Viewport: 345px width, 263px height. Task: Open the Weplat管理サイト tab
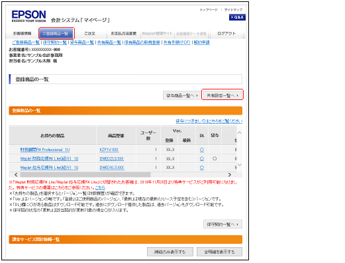click(x=158, y=33)
